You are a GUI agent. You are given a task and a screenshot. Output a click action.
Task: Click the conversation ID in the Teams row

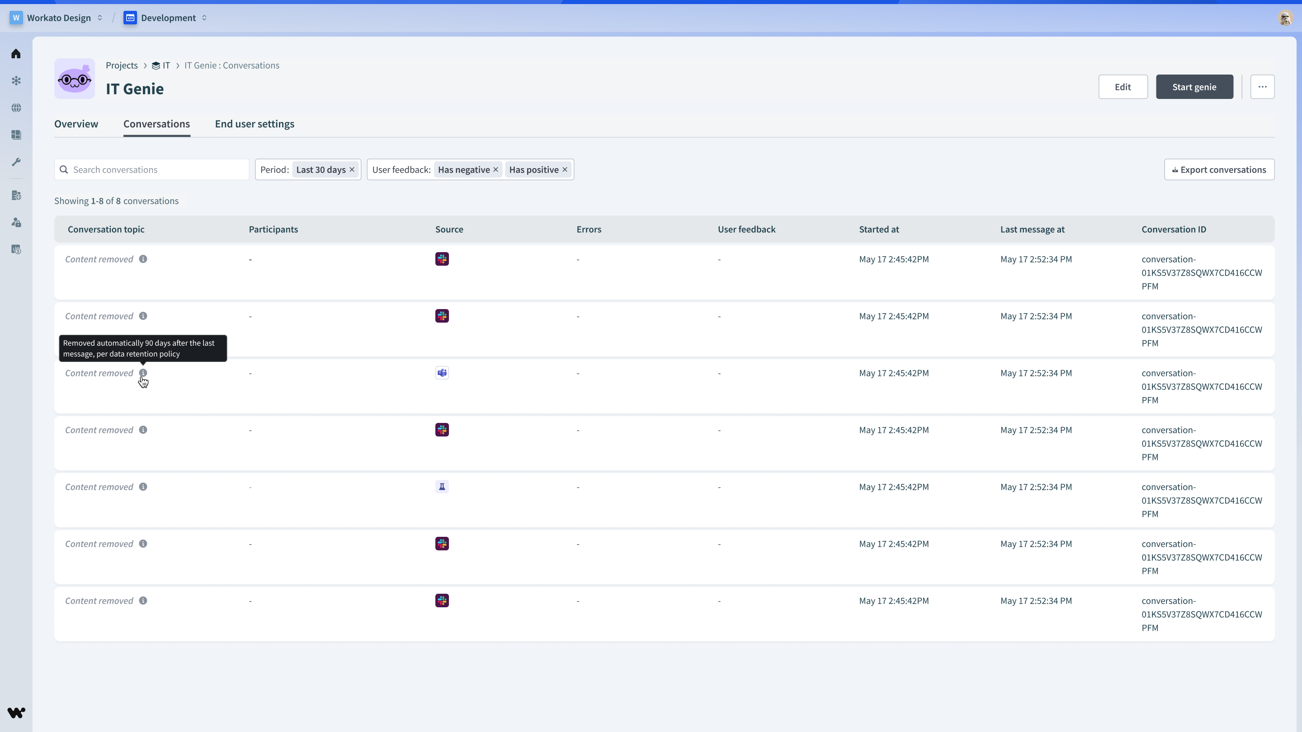tap(1202, 386)
